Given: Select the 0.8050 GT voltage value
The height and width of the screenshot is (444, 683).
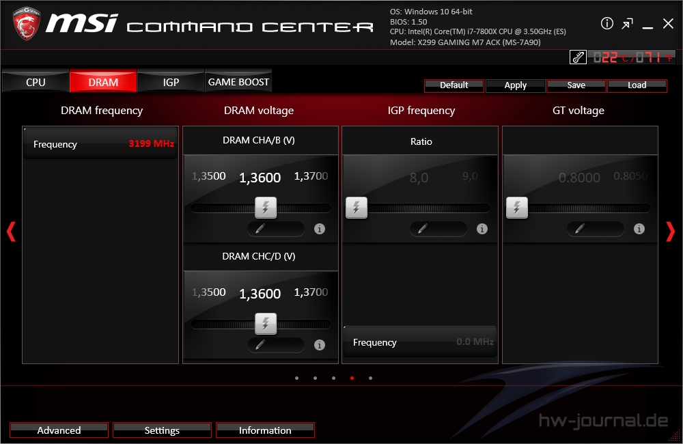Looking at the screenshot, I should (630, 176).
